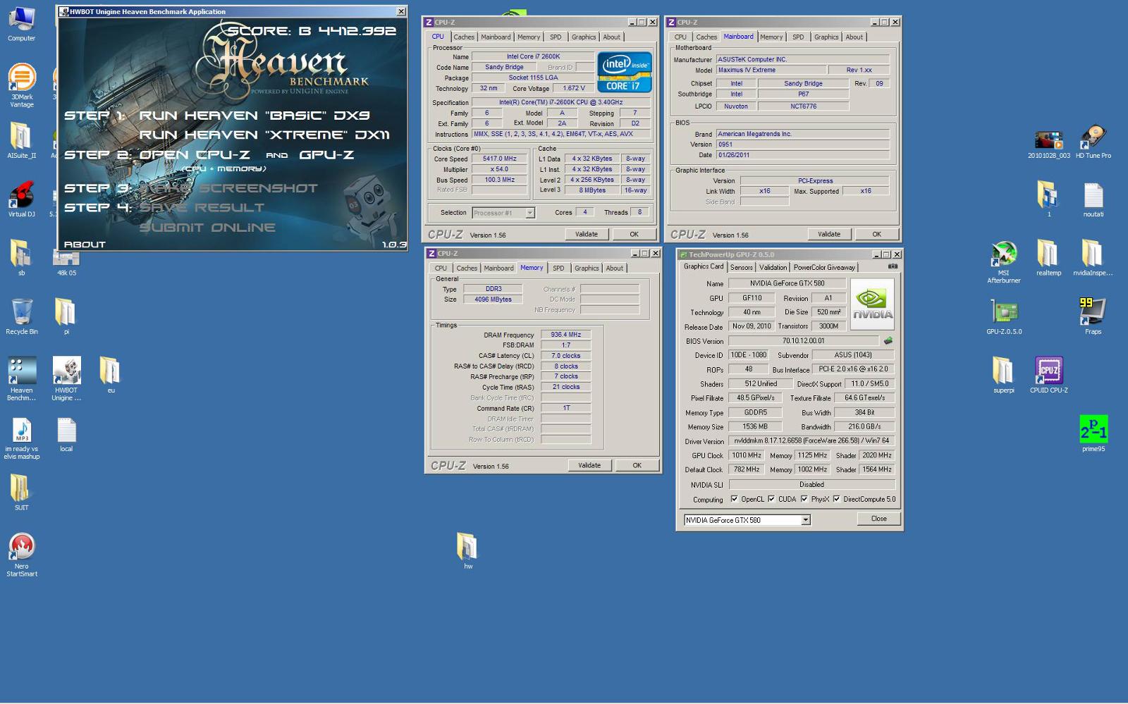This screenshot has height=704, width=1128.
Task: Toggle the OpenCL checkbox in GPU-Z
Action: (x=734, y=499)
